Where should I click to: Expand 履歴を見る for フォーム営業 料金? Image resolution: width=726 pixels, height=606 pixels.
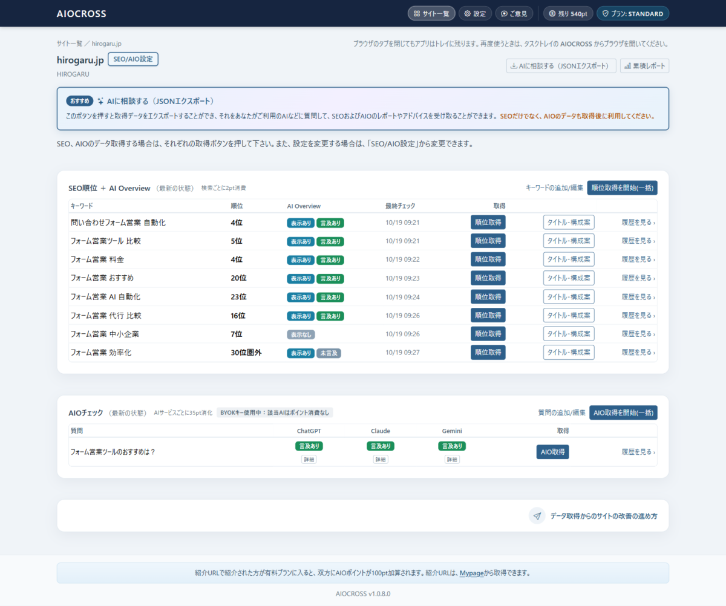[638, 259]
